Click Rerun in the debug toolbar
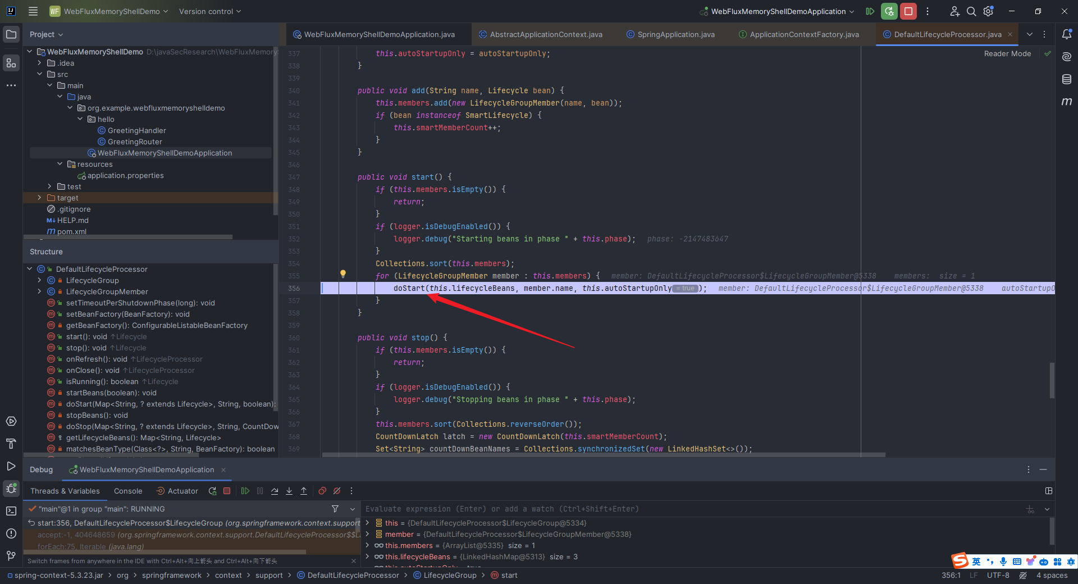Viewport: 1078px width, 584px height. [x=212, y=491]
